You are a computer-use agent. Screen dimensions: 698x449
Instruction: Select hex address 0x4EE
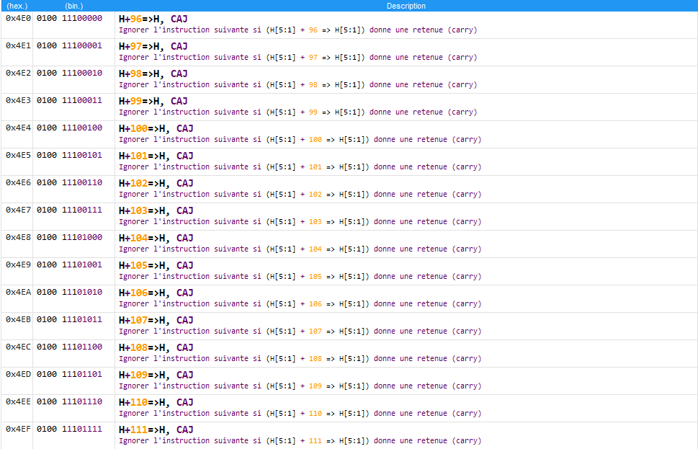(x=18, y=401)
